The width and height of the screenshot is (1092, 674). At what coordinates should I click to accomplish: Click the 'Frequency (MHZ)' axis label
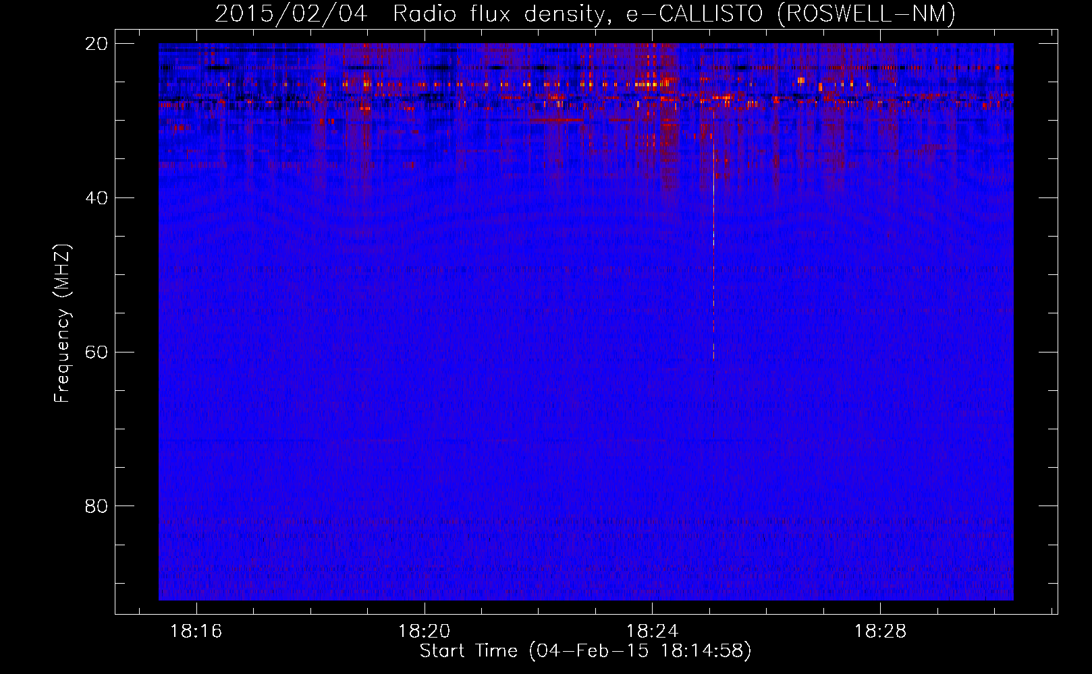pos(62,324)
